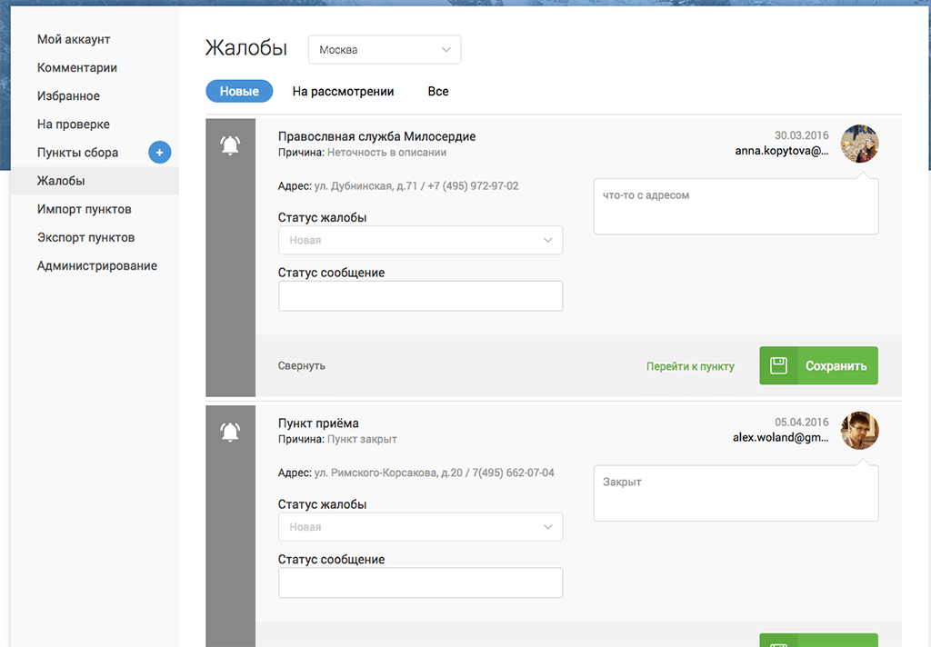Click the bell icon on first complaint

tap(231, 145)
